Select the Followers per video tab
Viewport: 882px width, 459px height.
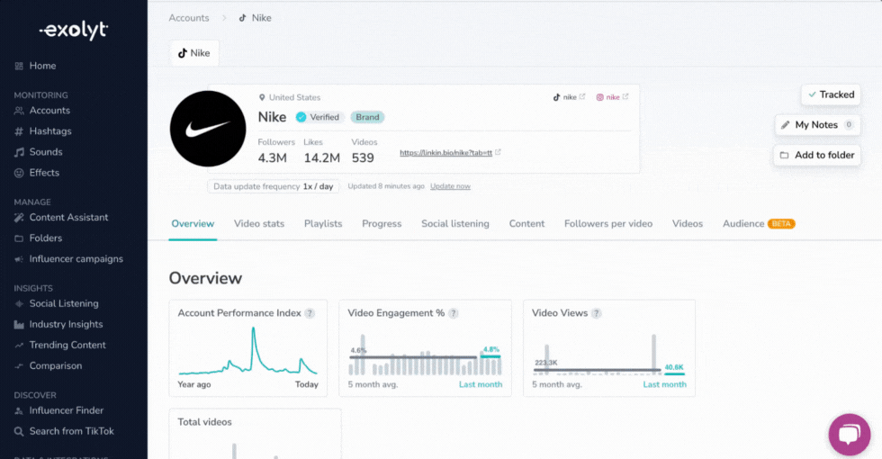point(608,224)
